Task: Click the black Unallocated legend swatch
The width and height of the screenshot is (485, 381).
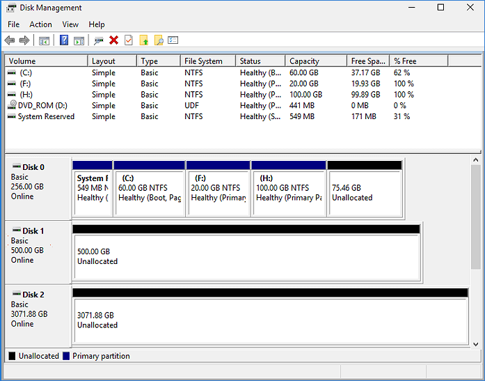Action: coord(12,356)
